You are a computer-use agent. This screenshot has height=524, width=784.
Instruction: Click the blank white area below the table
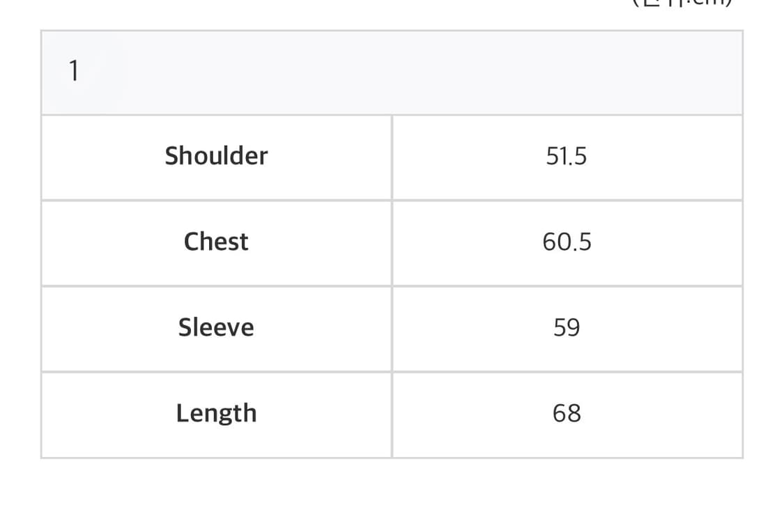tap(392, 491)
